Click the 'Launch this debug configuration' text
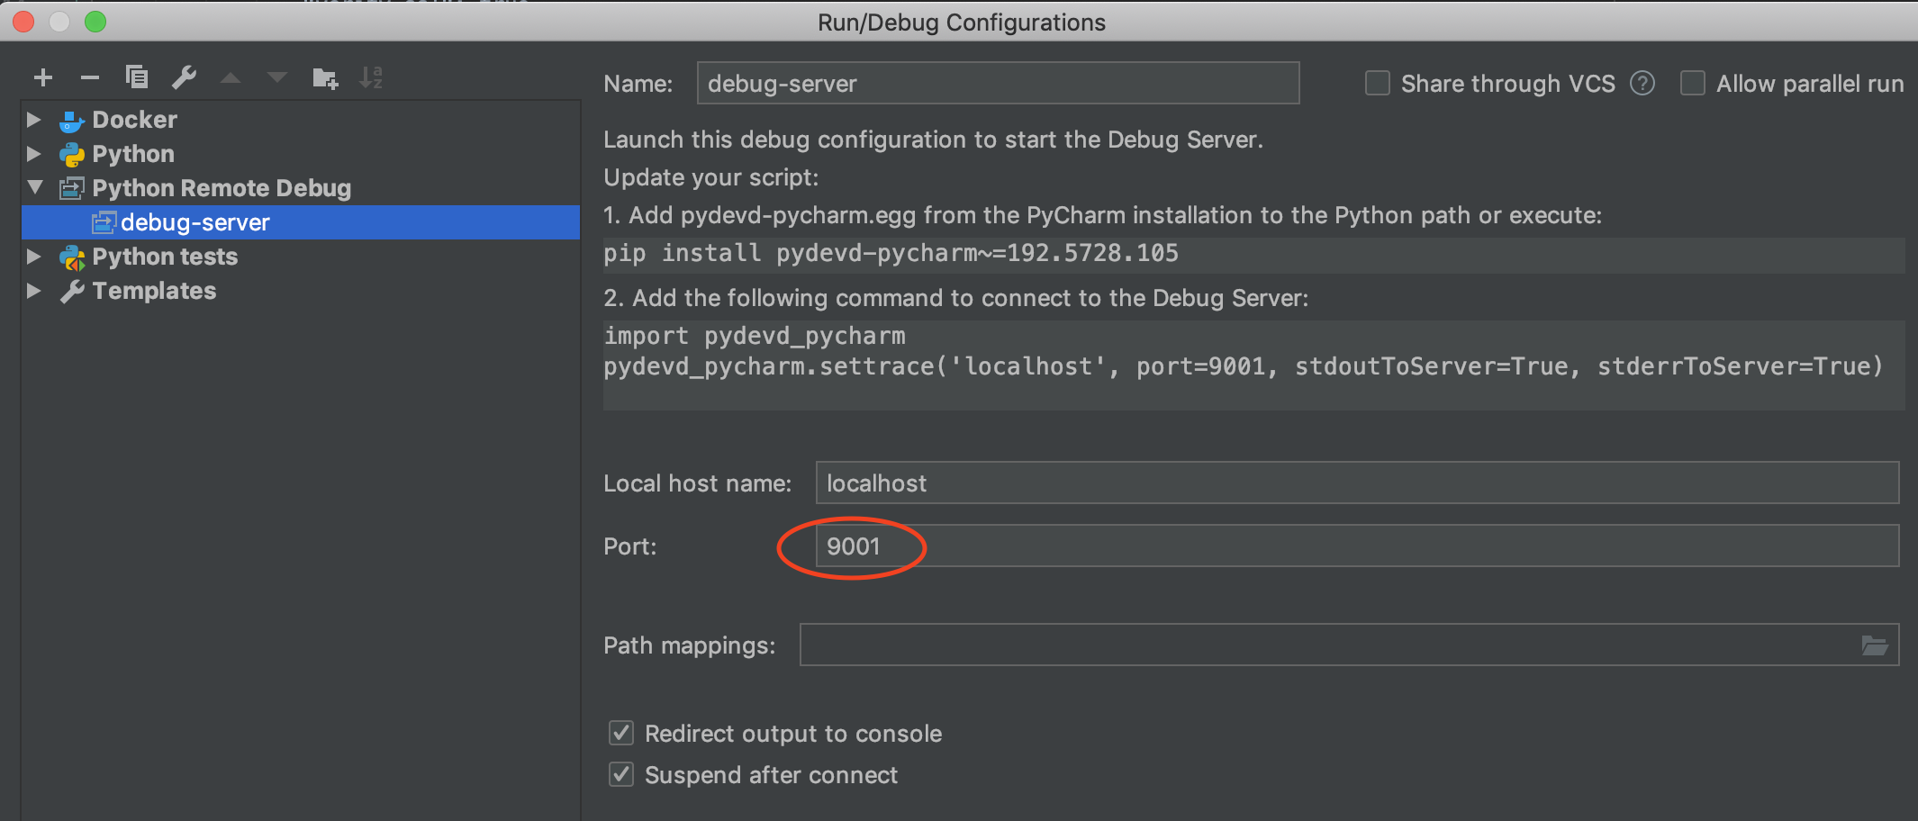 click(933, 140)
